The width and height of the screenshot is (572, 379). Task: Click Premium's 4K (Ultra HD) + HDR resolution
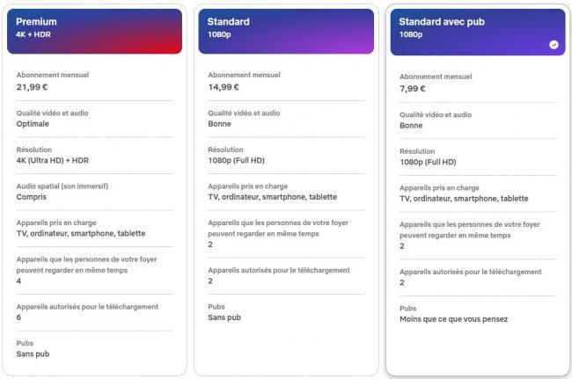click(53, 160)
